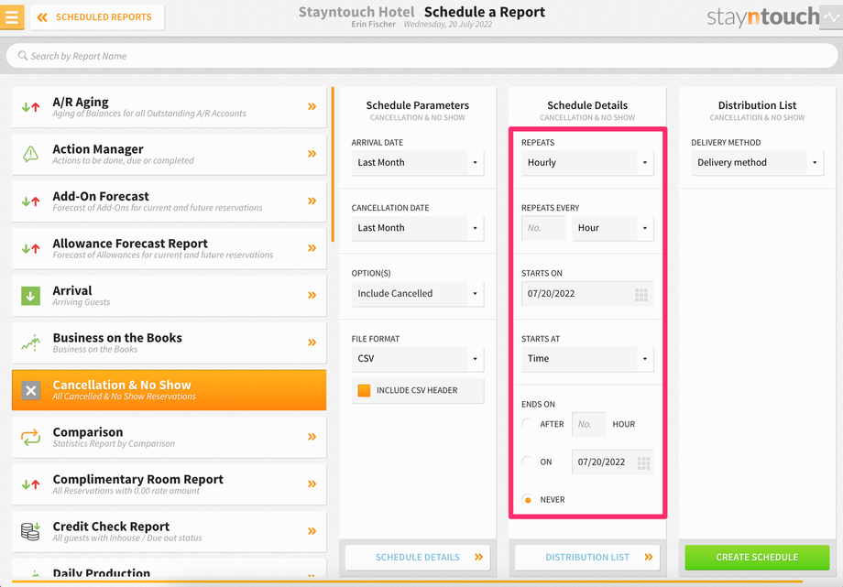Click the Add-On Forecast arrows icon

[x=30, y=201]
